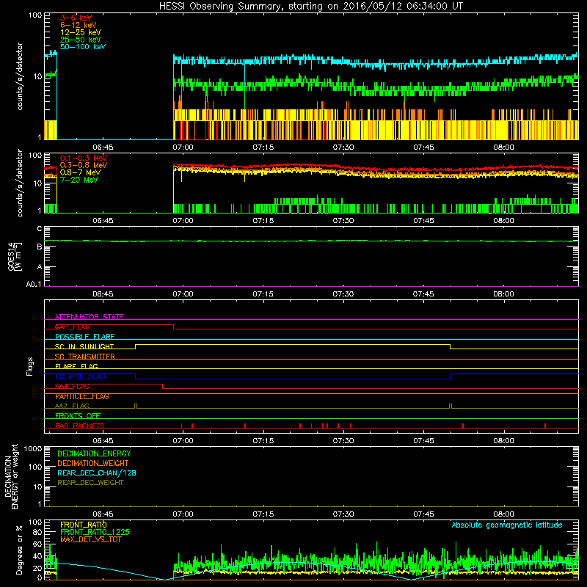Image resolution: width=587 pixels, height=587 pixels.
Task: Click the DECIMATION_ENERGY legend entry
Action: [x=94, y=453]
